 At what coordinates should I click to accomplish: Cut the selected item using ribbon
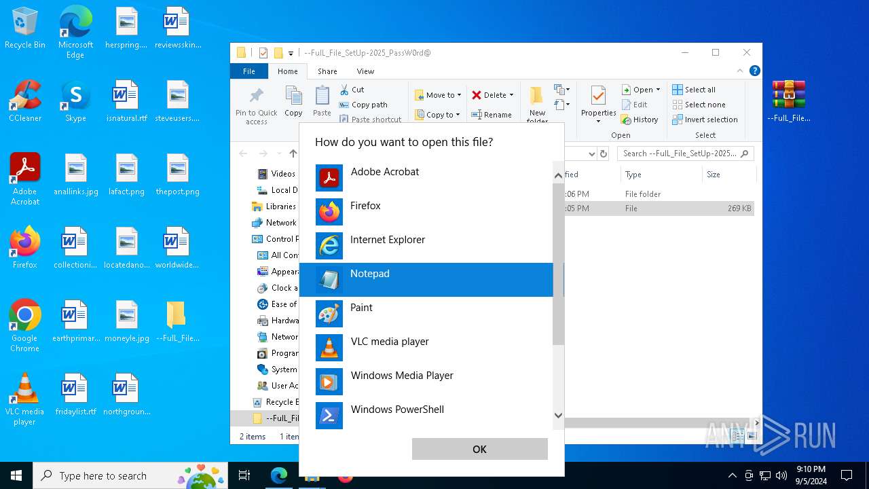pyautogui.click(x=352, y=90)
